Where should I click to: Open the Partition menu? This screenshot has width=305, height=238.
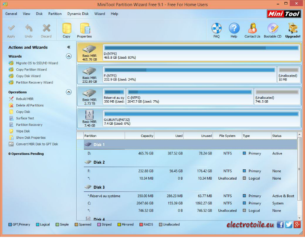[x=55, y=14]
